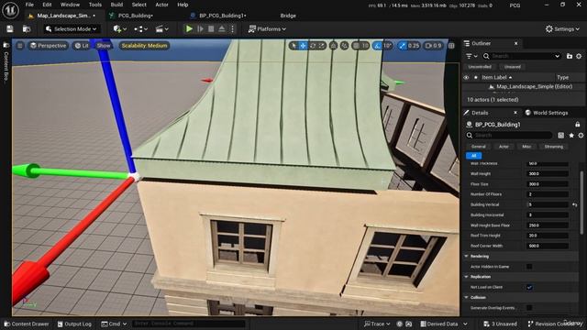Select the Streaming filter in Details
Viewport: 587px width, 330px height.
point(554,147)
